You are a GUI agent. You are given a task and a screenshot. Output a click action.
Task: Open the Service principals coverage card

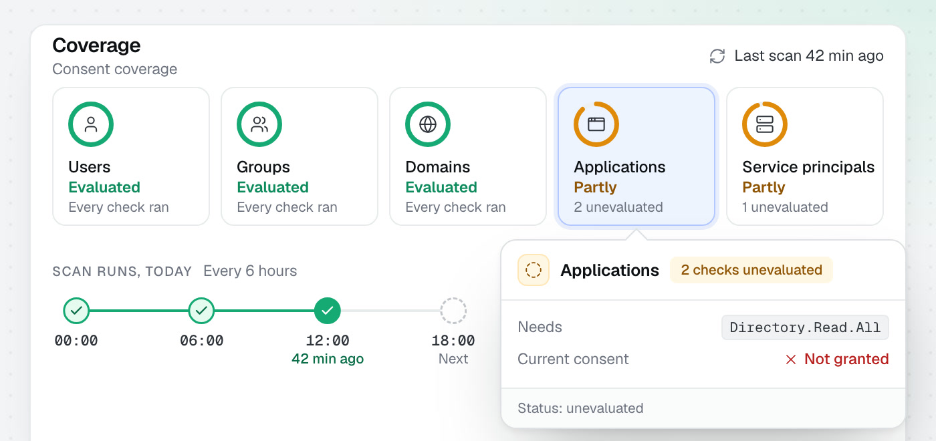point(805,156)
